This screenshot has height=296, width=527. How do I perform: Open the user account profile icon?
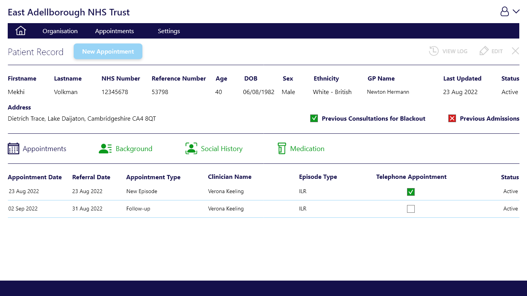point(505,12)
